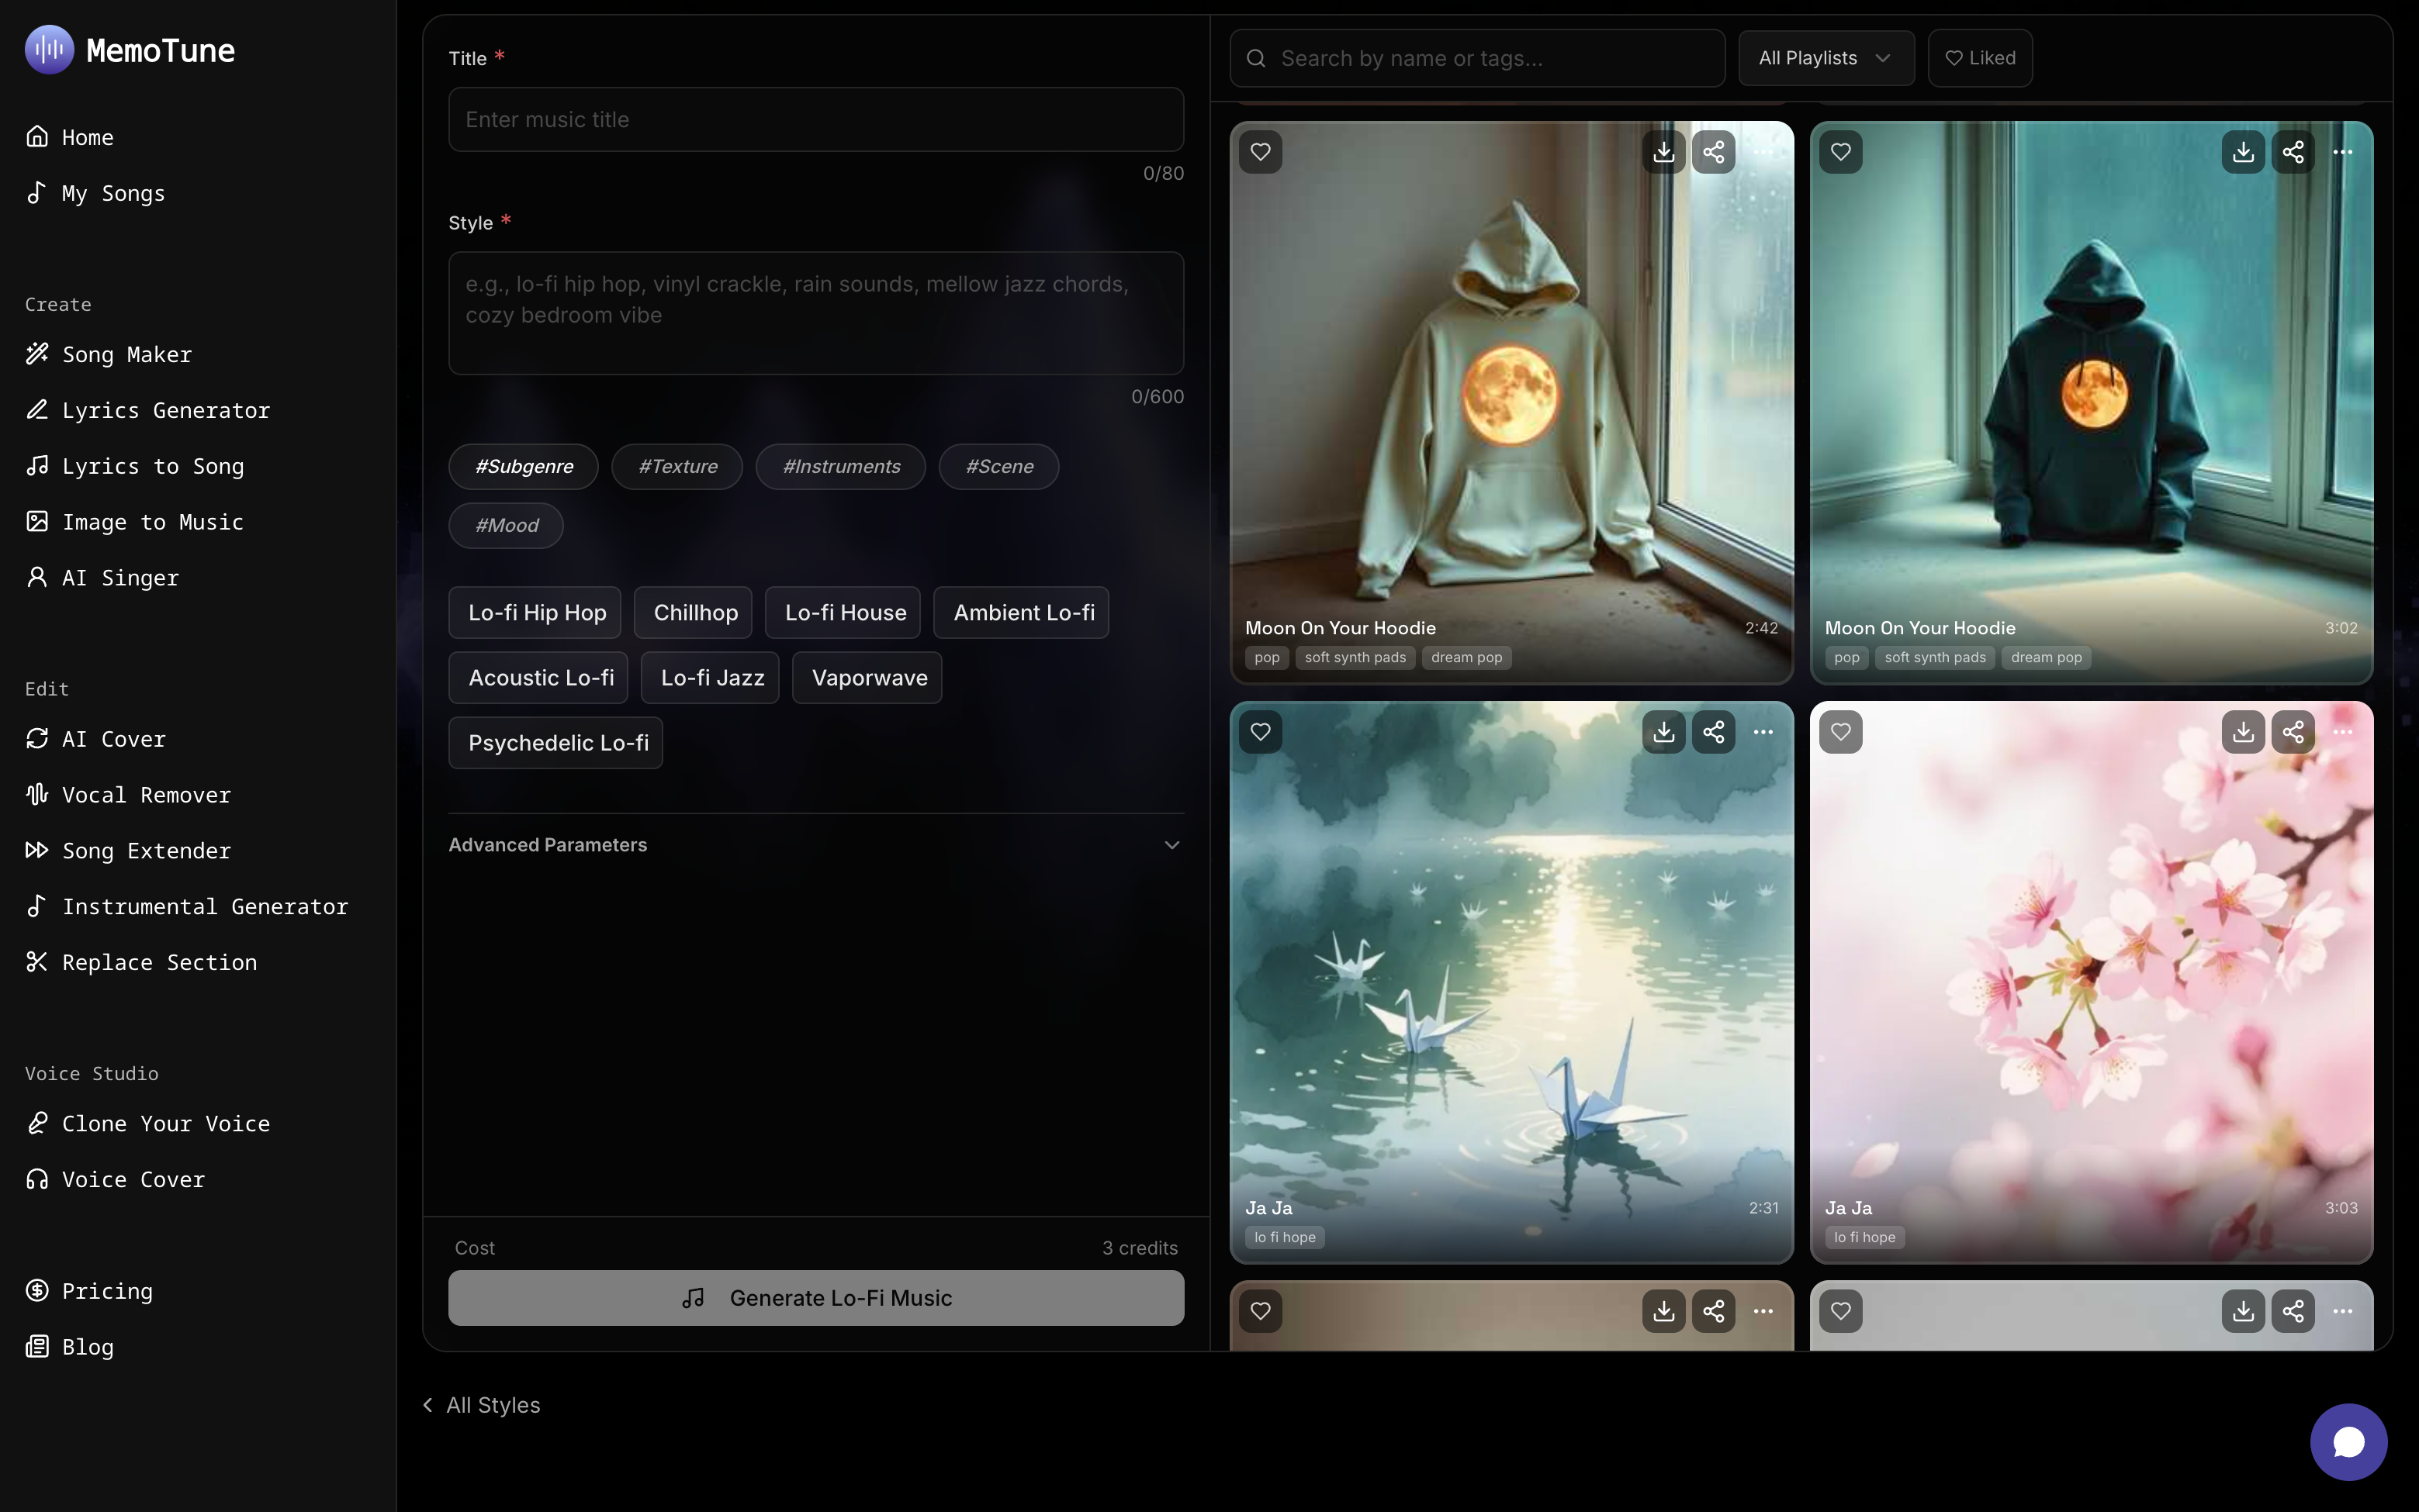The image size is (2419, 1512).
Task: Like the beige Moon On Your Hoodie song
Action: 1261,152
